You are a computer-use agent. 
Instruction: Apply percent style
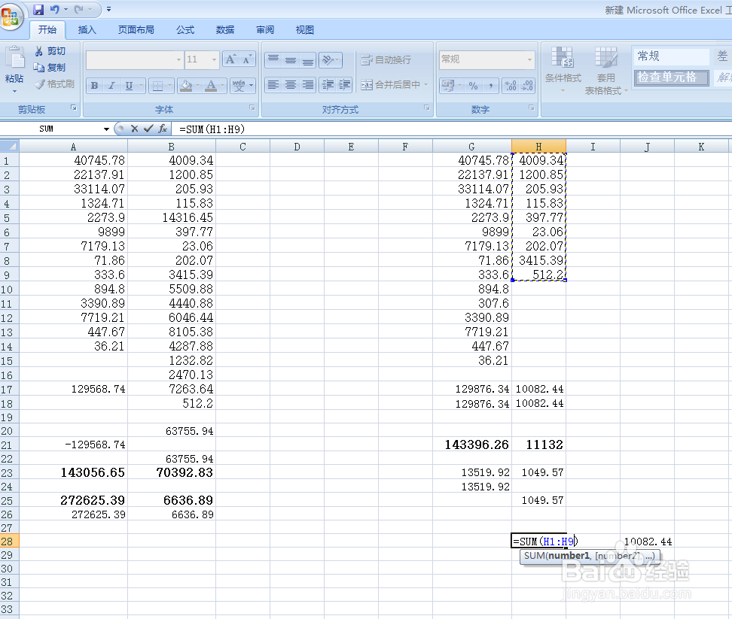[x=474, y=86]
